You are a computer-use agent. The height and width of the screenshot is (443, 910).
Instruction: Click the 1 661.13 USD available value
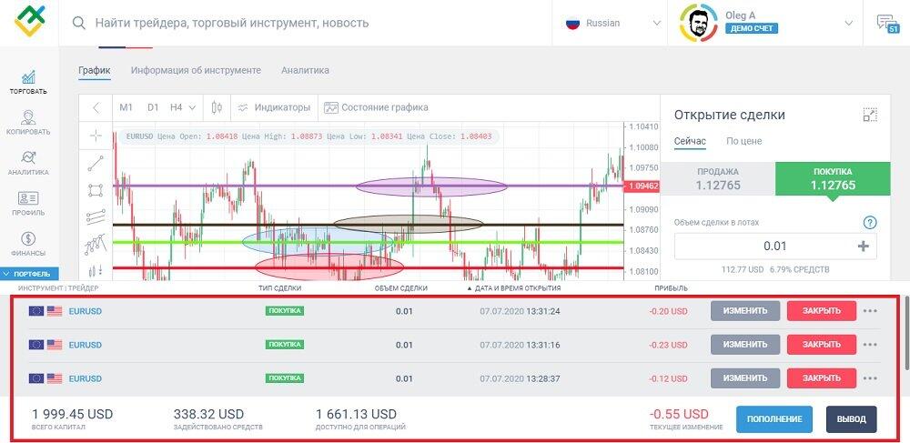coord(357,414)
